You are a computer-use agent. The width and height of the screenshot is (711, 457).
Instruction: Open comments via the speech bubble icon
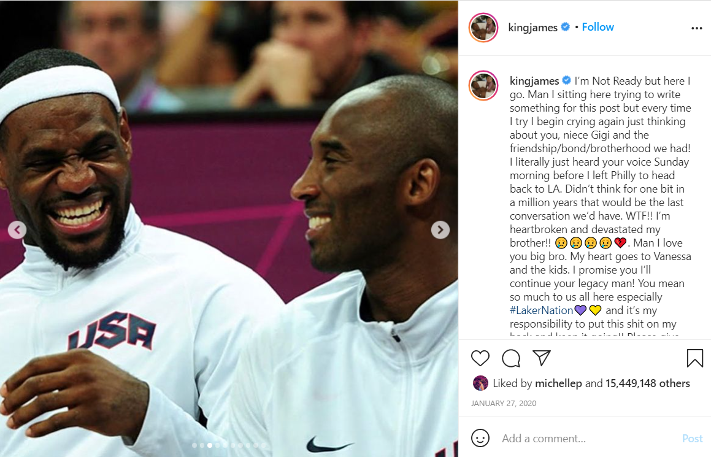pyautogui.click(x=511, y=358)
